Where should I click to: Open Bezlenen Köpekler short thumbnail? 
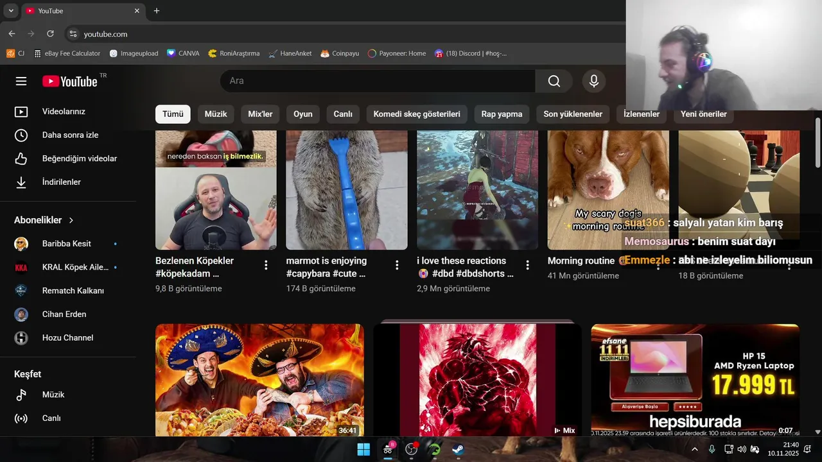(216, 190)
